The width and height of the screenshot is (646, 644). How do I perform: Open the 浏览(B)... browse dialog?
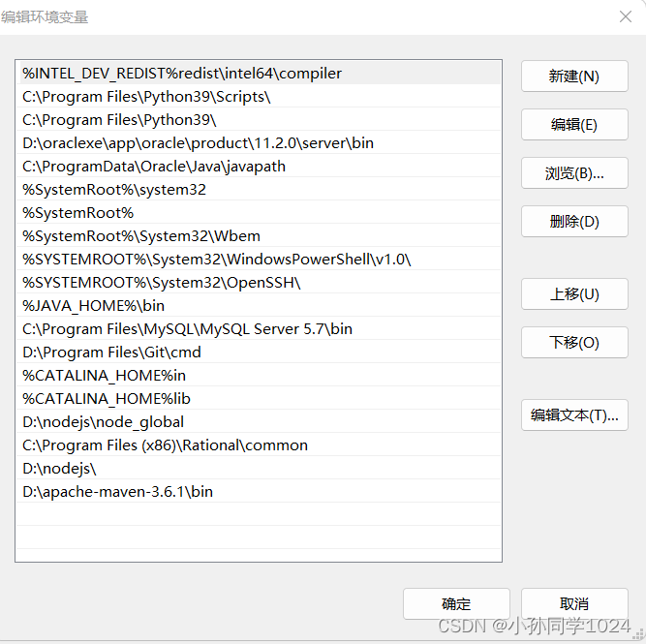pyautogui.click(x=574, y=173)
